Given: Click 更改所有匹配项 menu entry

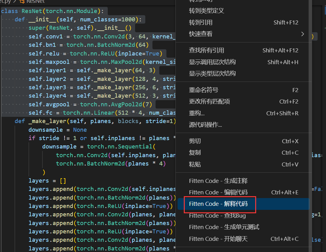Looking at the screenshot, I should [210, 101].
